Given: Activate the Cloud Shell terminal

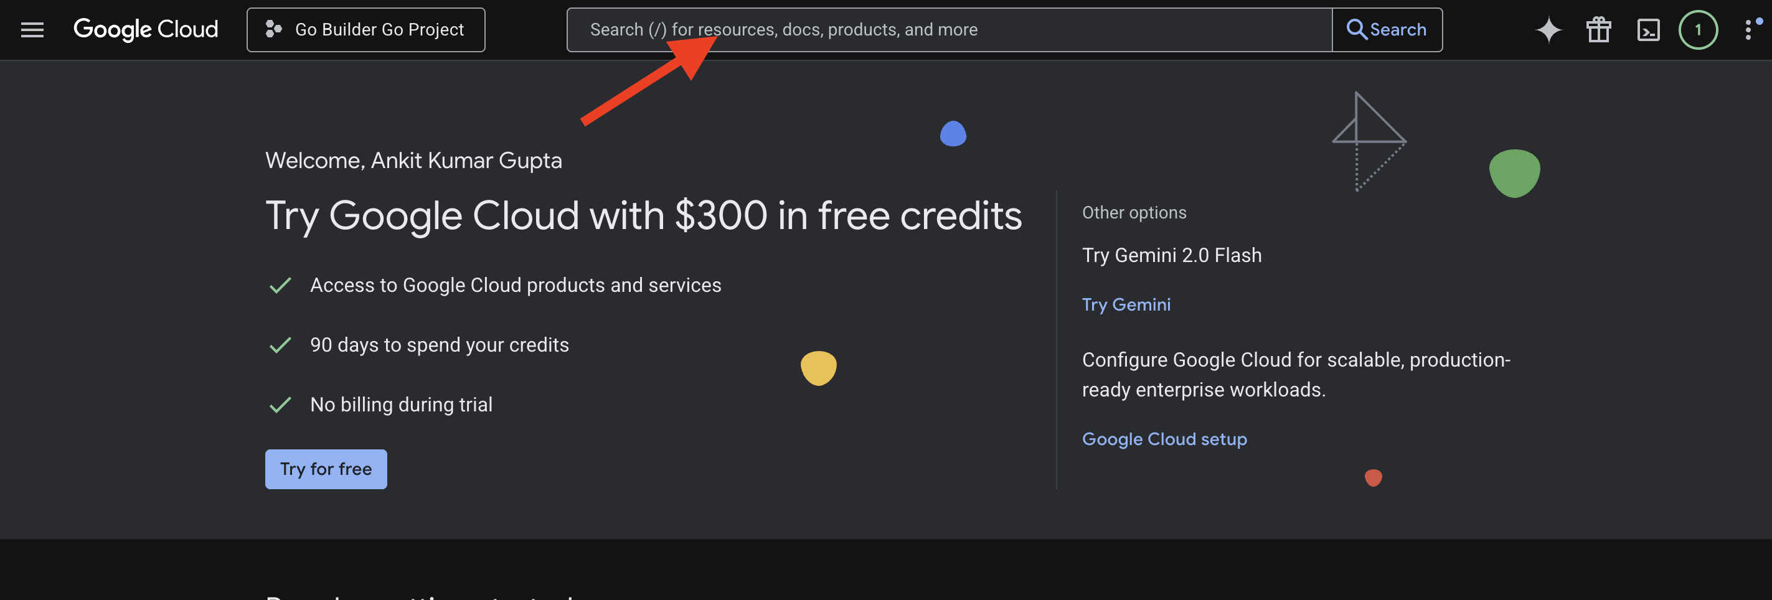Looking at the screenshot, I should [x=1648, y=29].
